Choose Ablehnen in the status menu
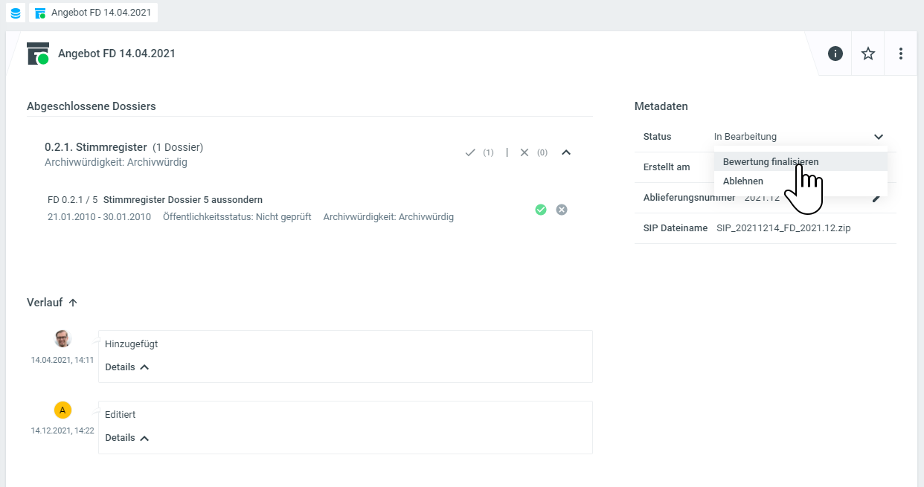The image size is (924, 487). [743, 181]
